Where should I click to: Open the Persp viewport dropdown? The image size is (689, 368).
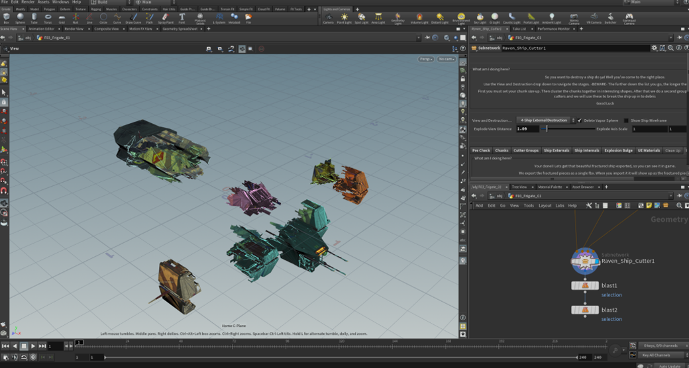point(425,59)
